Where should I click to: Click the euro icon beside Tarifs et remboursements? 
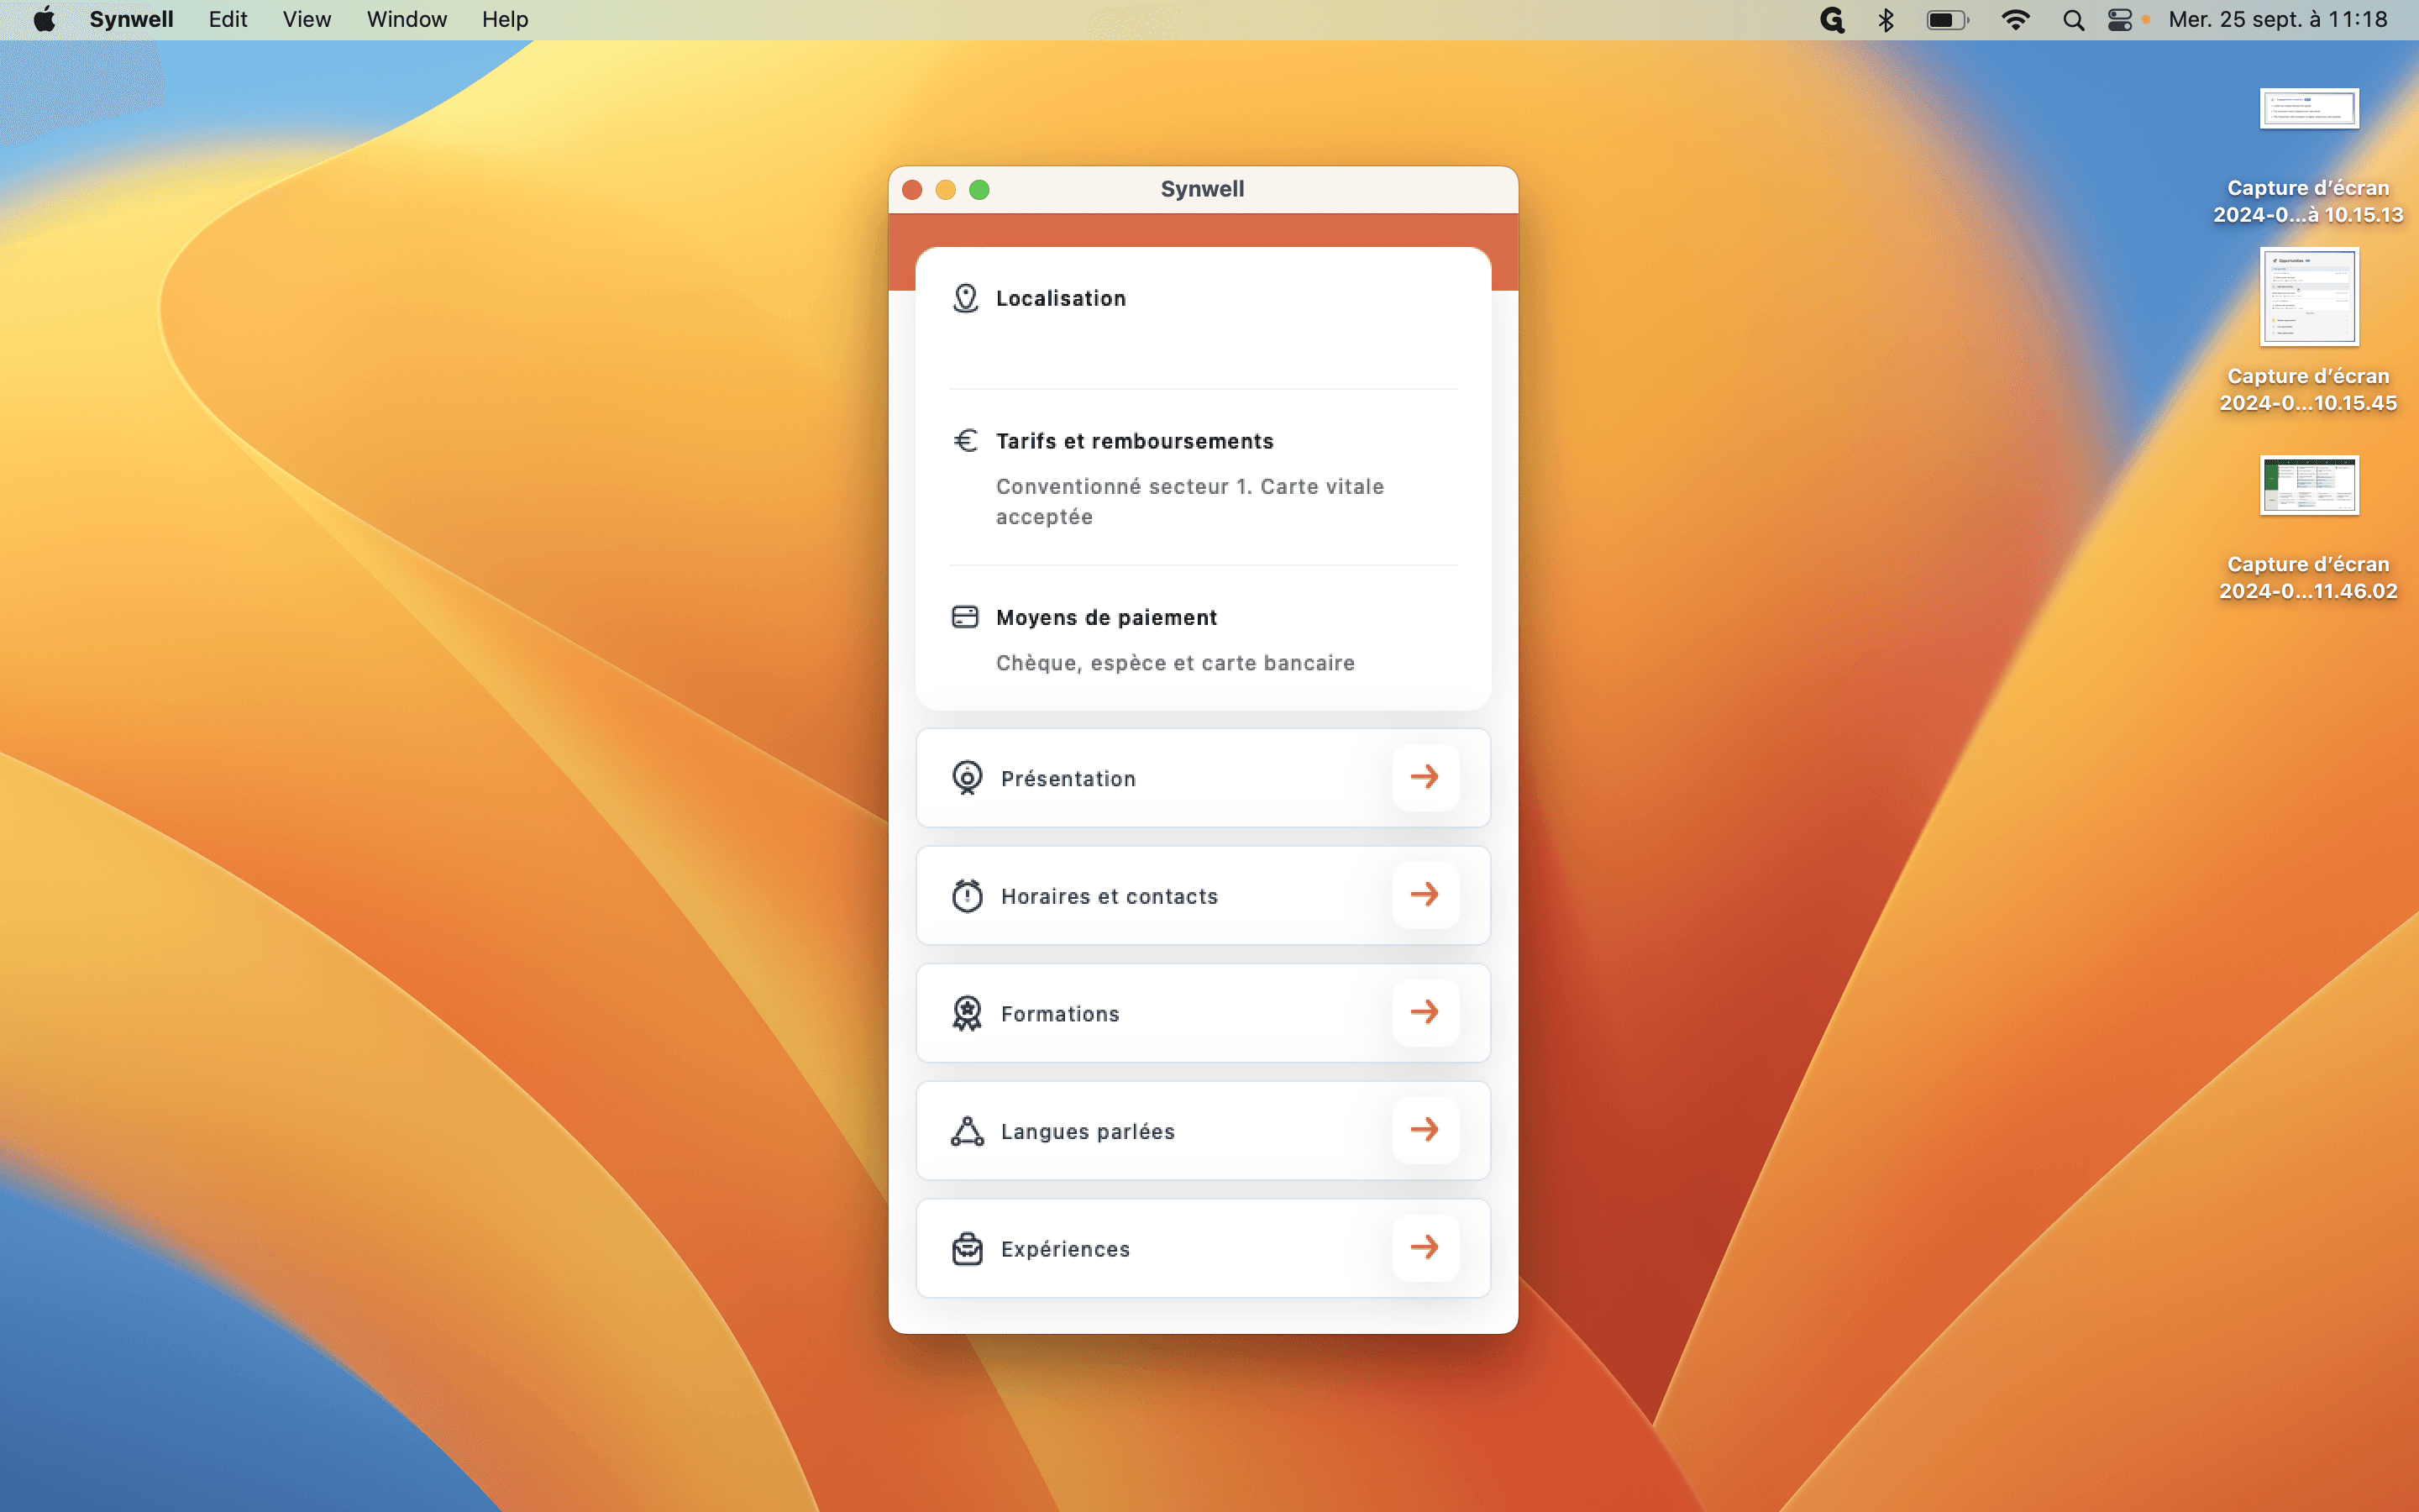tap(964, 440)
